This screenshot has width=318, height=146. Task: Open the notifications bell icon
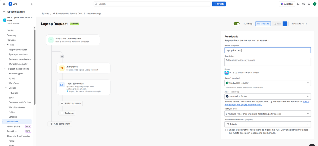click(x=298, y=4)
